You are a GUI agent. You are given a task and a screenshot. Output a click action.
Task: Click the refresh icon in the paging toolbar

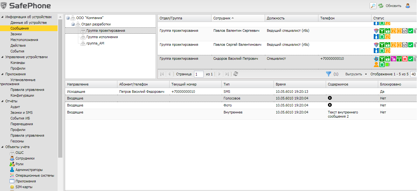[236, 74]
